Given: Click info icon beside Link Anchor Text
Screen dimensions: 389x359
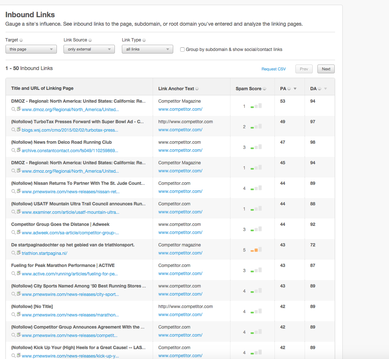Looking at the screenshot, I should point(197,89).
